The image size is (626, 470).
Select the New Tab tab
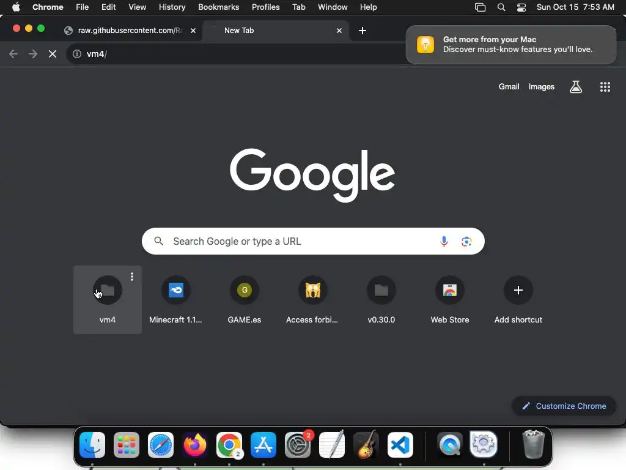coord(276,31)
